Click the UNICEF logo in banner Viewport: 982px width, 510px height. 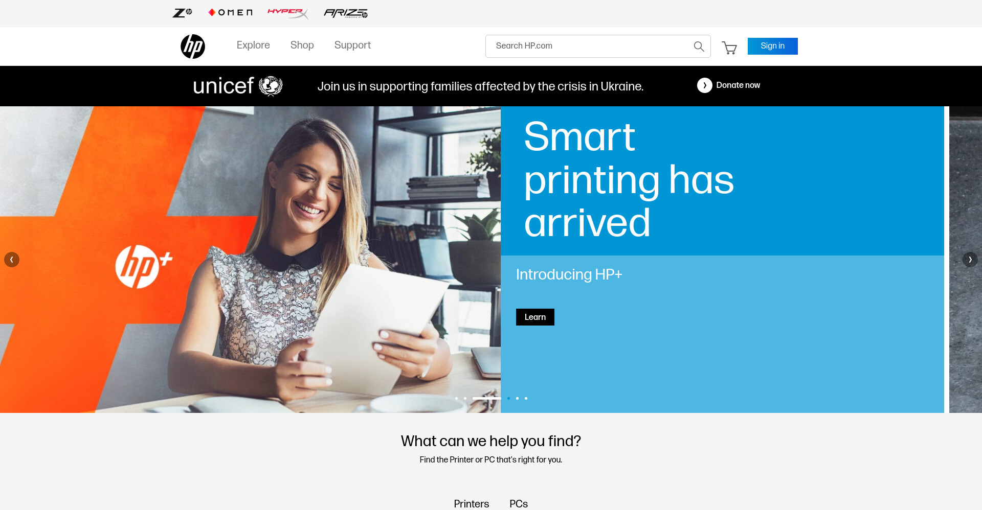[x=238, y=86]
